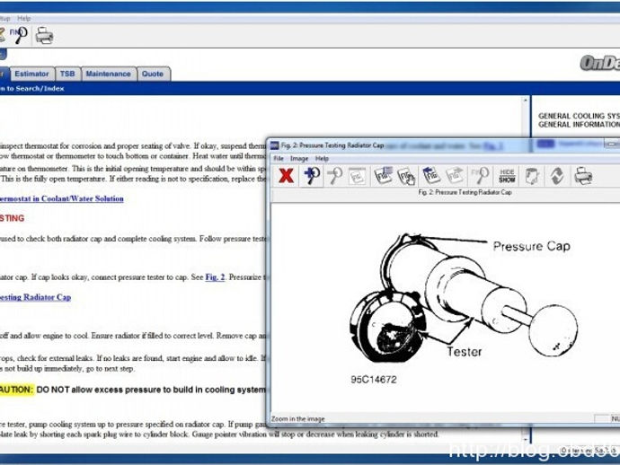Image resolution: width=620 pixels, height=465 pixels.
Task: Click the article scrollbar up arrow
Action: [525, 101]
